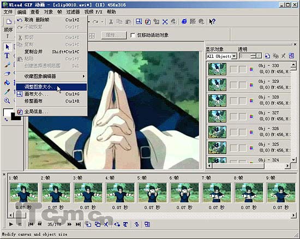Open the 查看 menu

34,12
